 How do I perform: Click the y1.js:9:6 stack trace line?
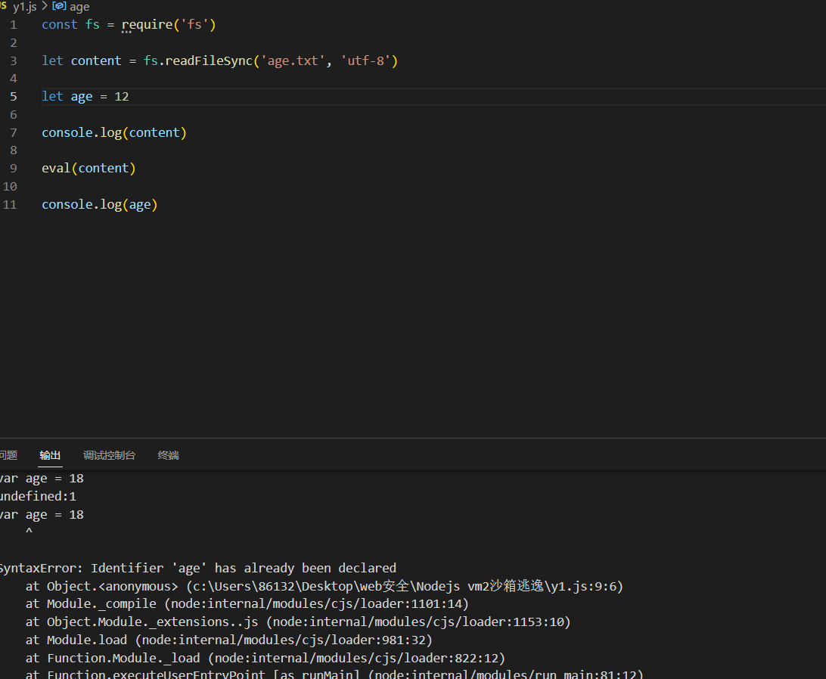coord(324,586)
